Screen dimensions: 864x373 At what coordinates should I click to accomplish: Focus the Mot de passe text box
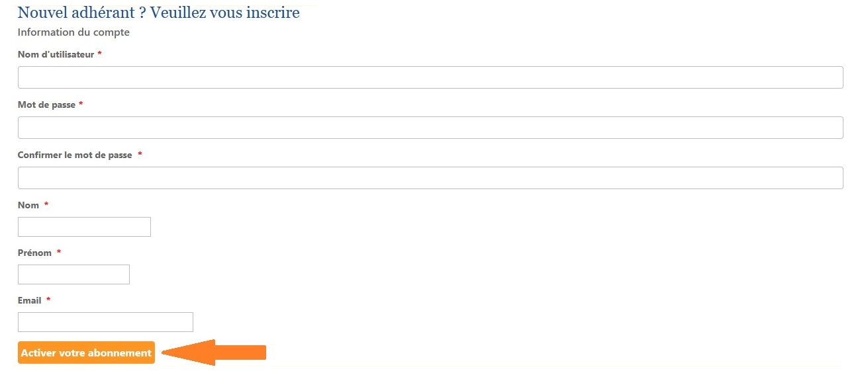pyautogui.click(x=430, y=128)
